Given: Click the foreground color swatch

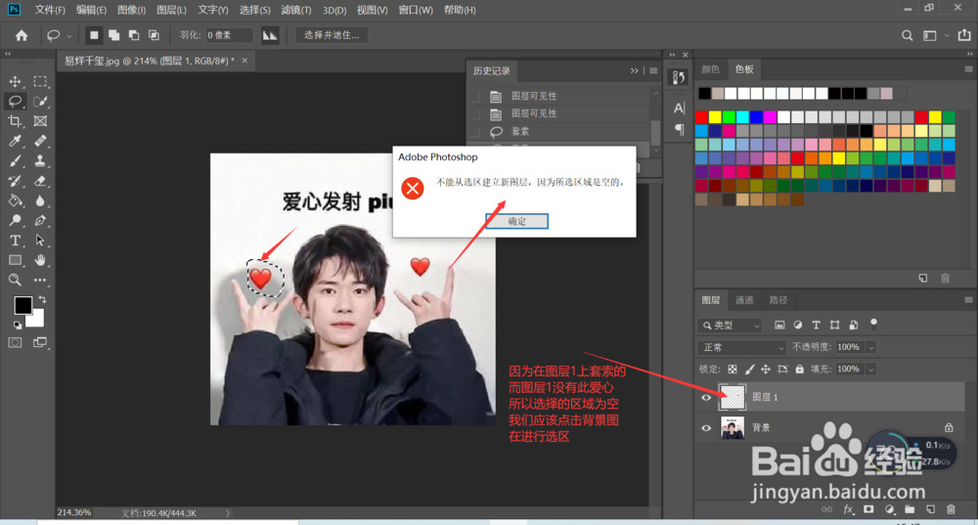Looking at the screenshot, I should click(x=23, y=306).
